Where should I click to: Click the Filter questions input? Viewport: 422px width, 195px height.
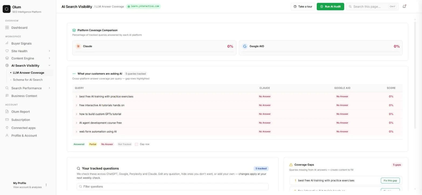click(173, 187)
